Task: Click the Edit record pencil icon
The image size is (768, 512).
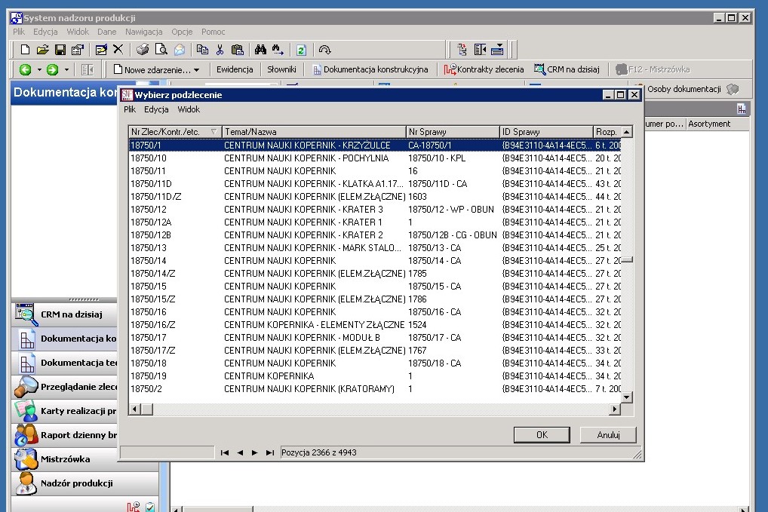Action: pos(101,50)
